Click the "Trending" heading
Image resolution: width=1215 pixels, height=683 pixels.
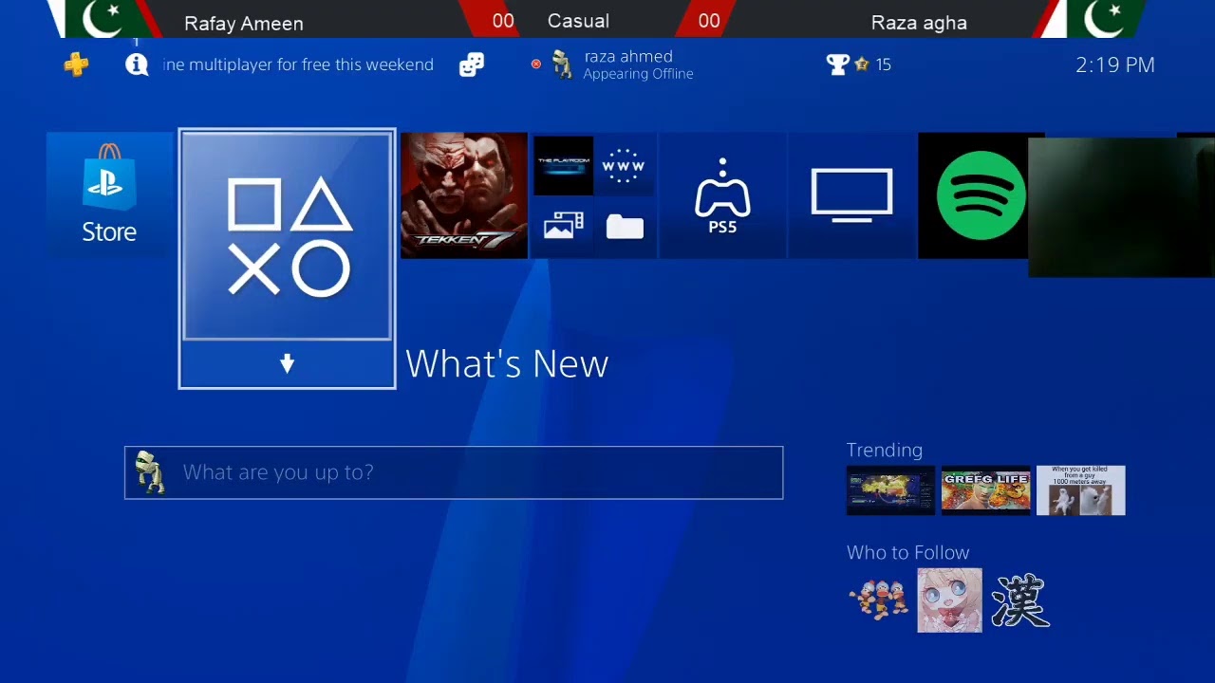click(x=885, y=451)
